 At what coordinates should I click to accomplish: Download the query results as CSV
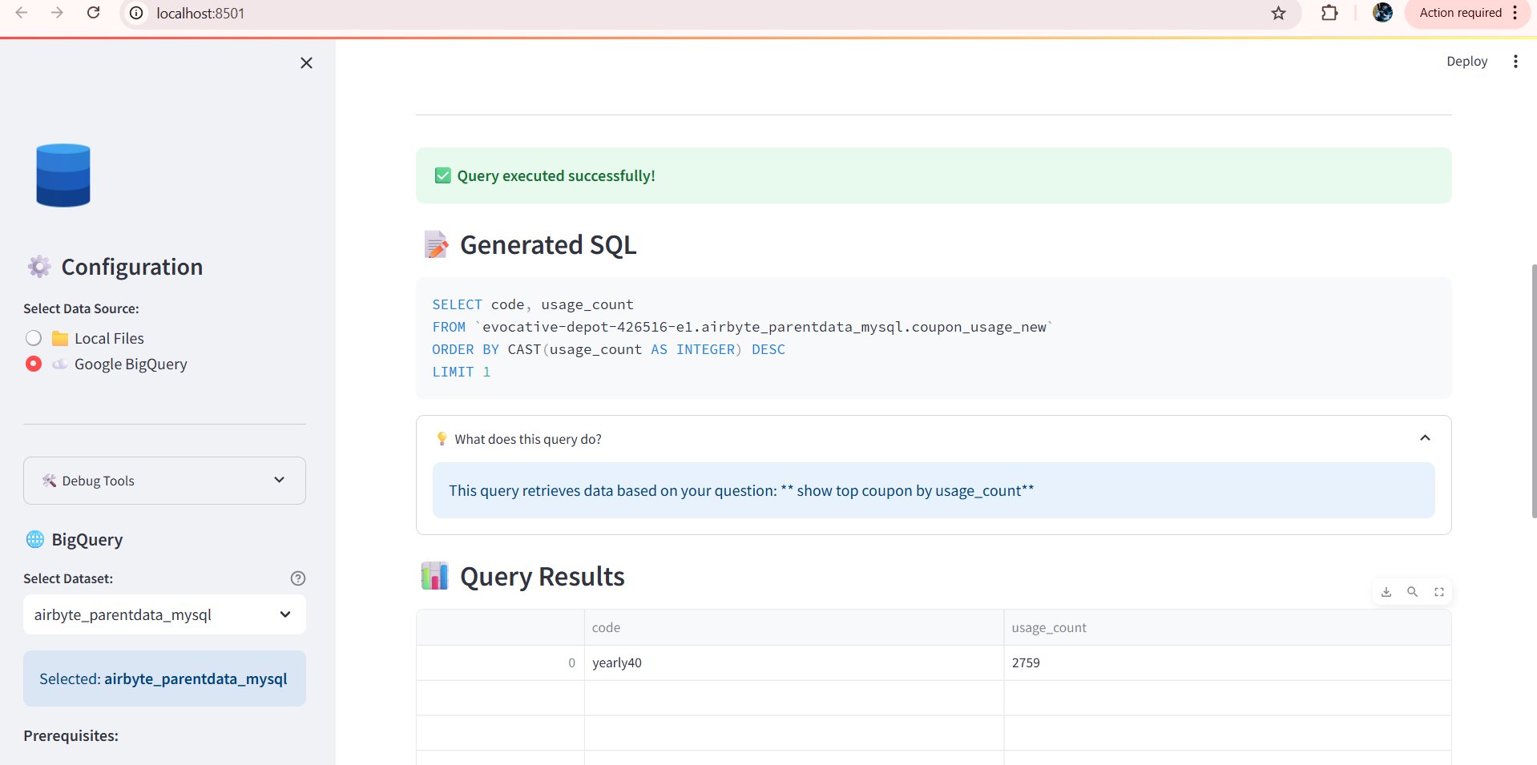click(1386, 592)
